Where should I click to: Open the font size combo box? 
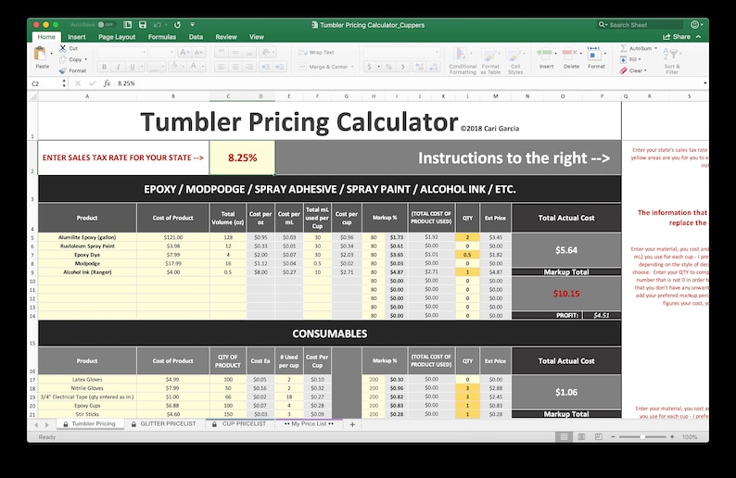(162, 52)
